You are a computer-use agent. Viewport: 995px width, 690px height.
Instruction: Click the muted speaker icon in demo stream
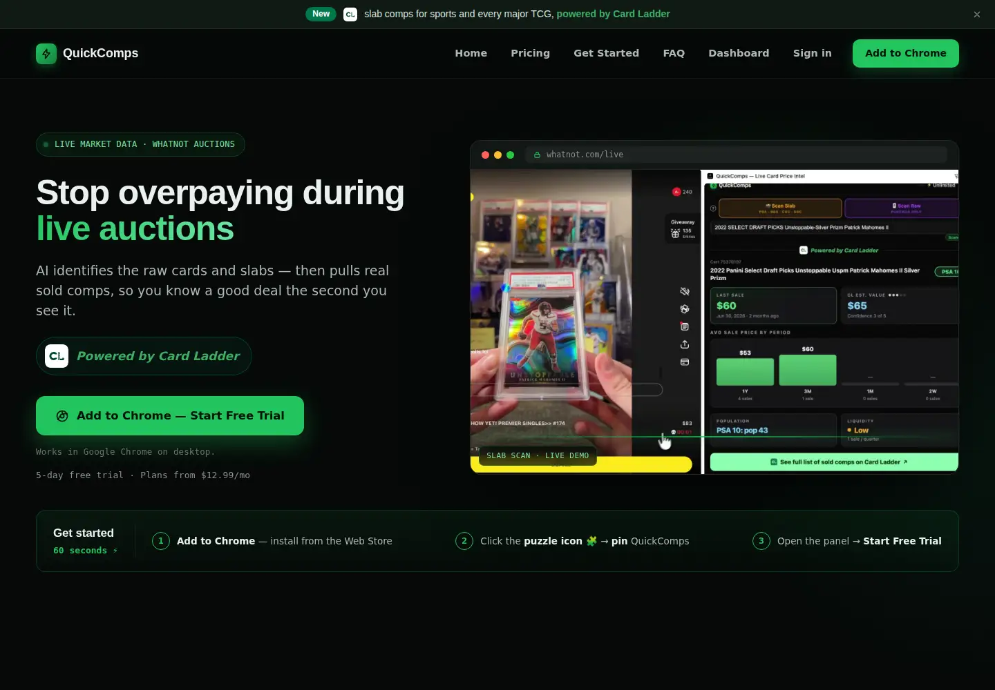(685, 292)
